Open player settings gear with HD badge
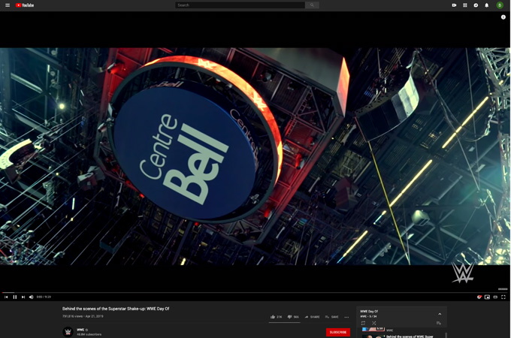This screenshot has width=511, height=338. 479,297
